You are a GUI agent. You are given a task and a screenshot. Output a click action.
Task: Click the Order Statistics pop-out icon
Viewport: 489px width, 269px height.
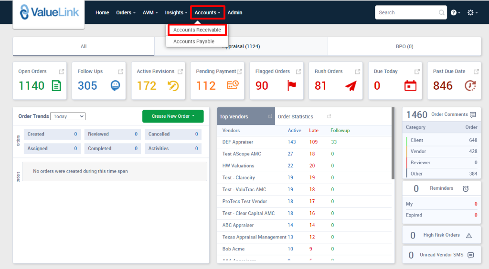329,116
